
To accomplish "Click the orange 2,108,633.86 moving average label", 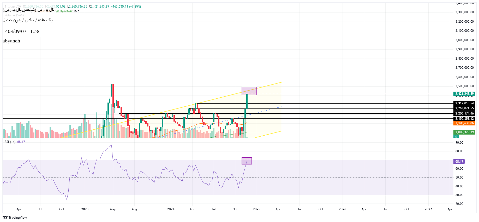I will [x=464, y=123].
